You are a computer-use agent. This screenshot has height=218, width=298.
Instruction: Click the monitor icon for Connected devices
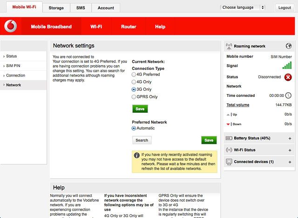[x=229, y=162]
